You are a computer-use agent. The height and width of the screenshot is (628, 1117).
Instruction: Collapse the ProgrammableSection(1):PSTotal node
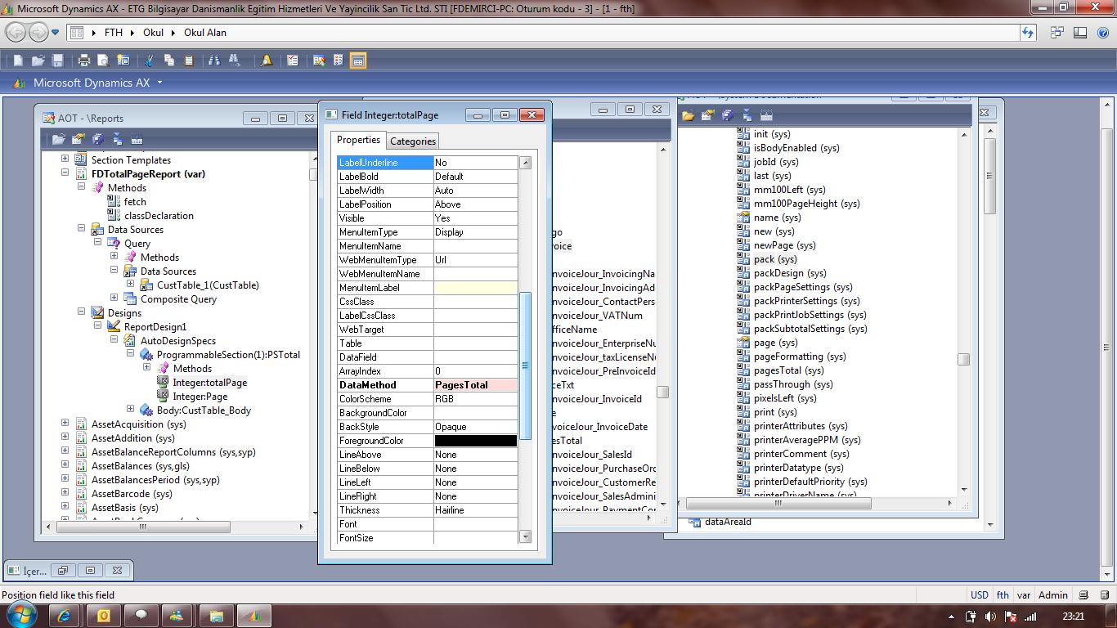point(130,354)
